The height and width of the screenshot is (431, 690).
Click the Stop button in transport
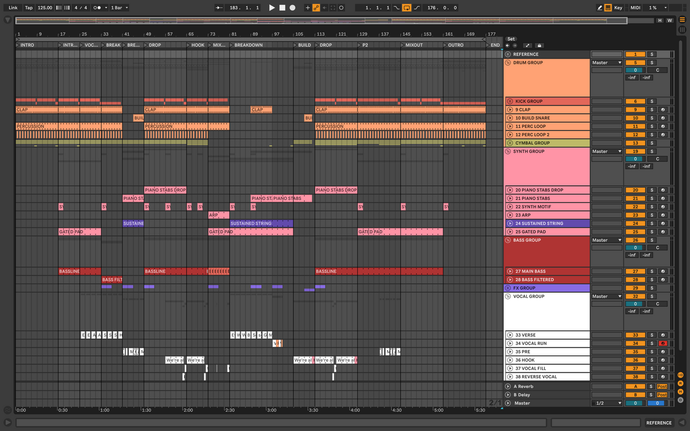coord(282,8)
